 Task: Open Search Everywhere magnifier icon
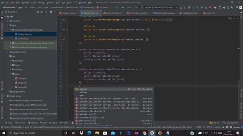[237, 8]
